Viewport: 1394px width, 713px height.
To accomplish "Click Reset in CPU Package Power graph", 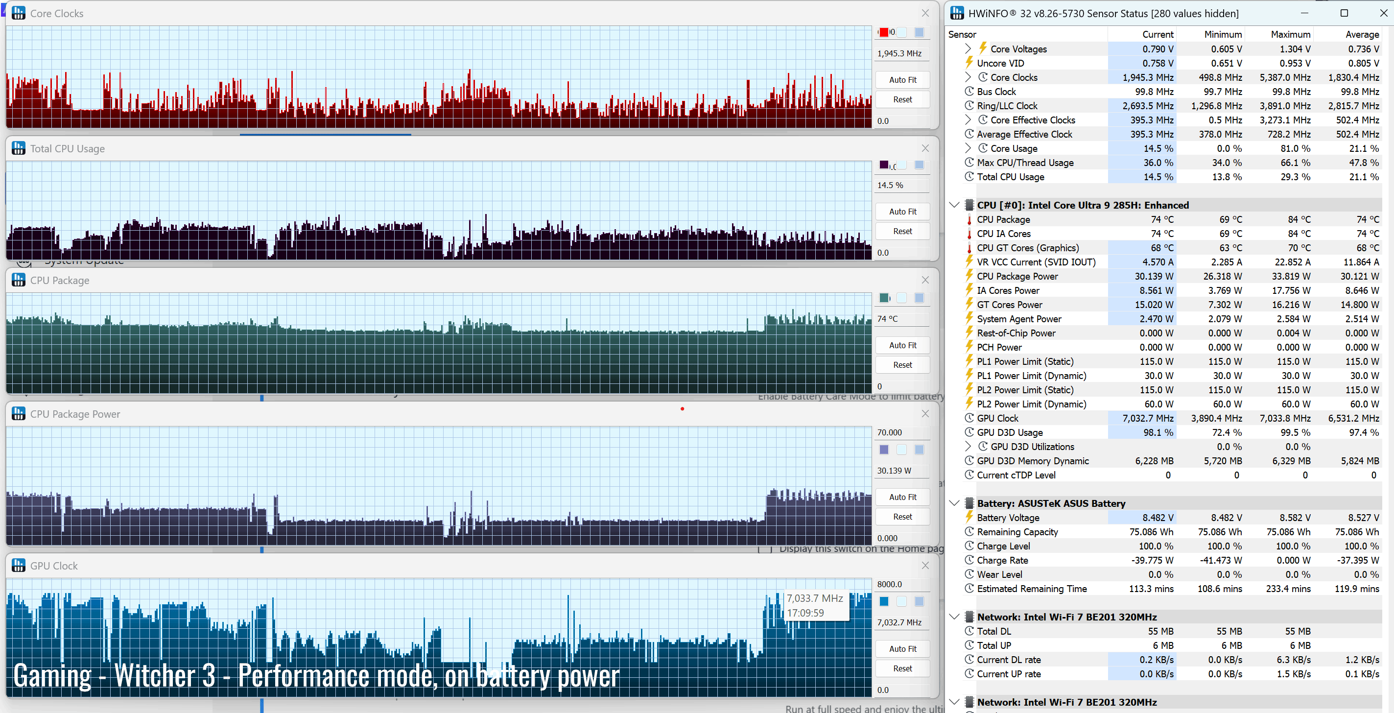I will tap(902, 517).
